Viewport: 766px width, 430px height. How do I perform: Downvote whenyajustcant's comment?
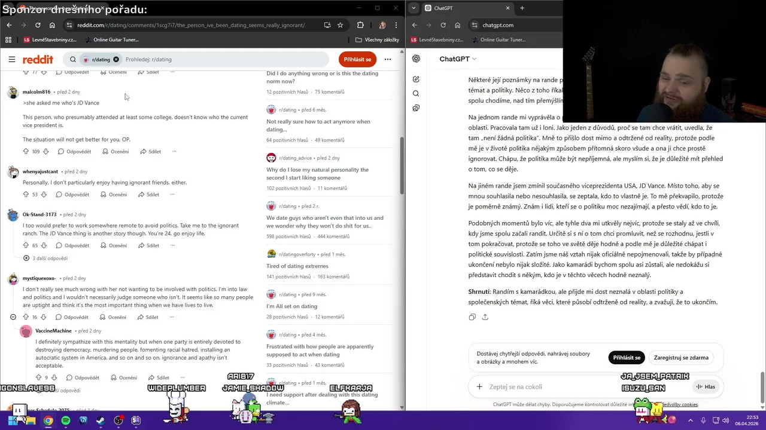click(44, 194)
